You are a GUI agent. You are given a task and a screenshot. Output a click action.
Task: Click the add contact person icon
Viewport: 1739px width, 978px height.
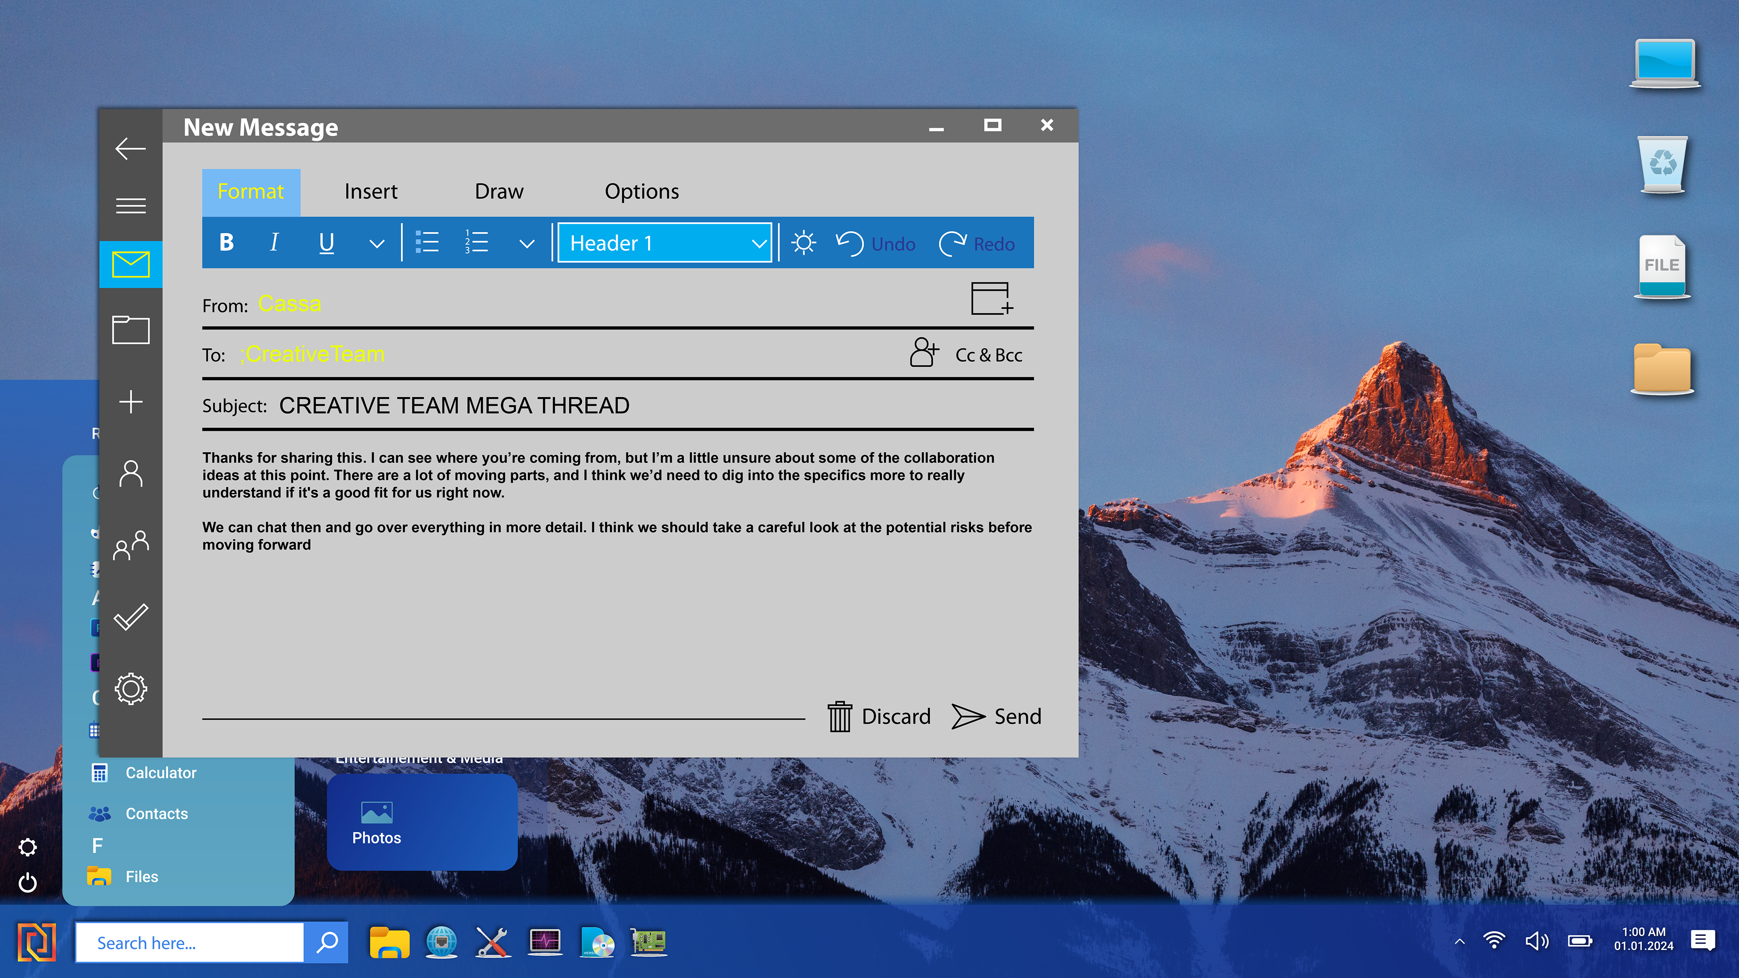923,353
